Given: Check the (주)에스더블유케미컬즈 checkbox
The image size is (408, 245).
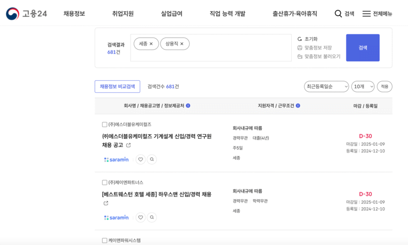Looking at the screenshot, I should (x=105, y=125).
